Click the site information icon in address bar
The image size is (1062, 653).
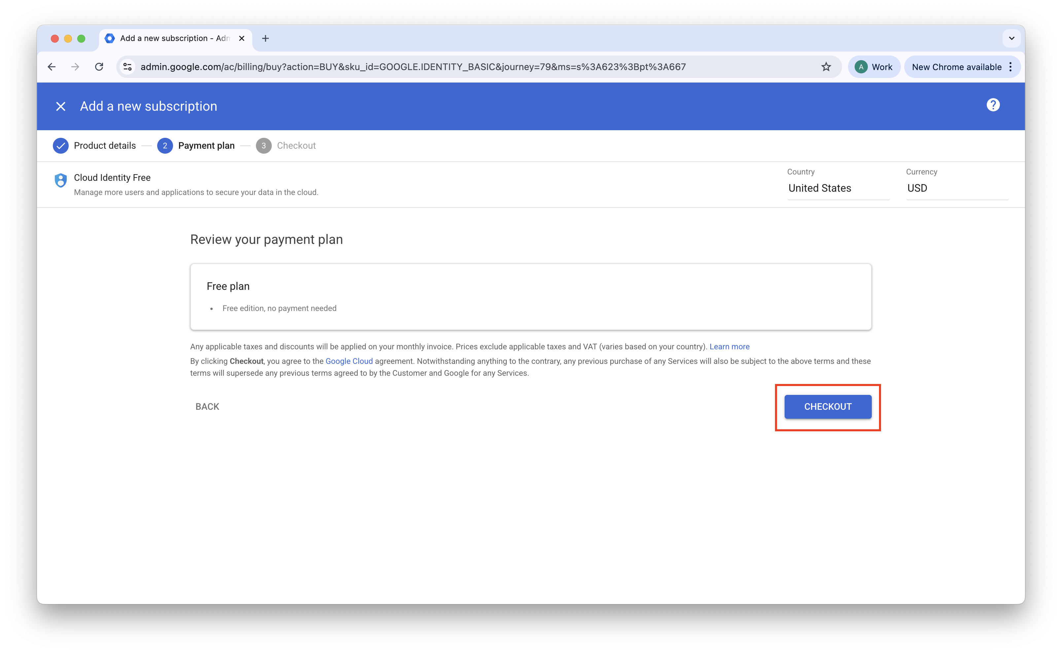128,67
